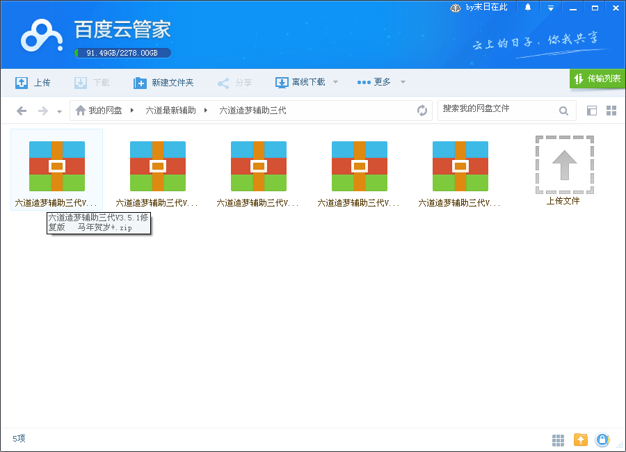
Task: Go forward with the right arrow
Action: point(42,111)
